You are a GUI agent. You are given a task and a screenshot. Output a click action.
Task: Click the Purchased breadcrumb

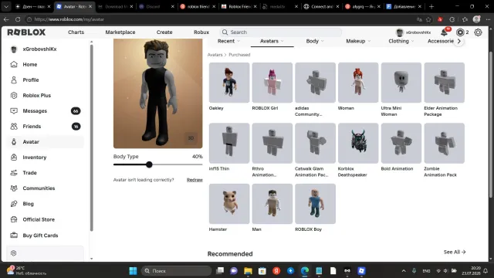[x=239, y=55]
